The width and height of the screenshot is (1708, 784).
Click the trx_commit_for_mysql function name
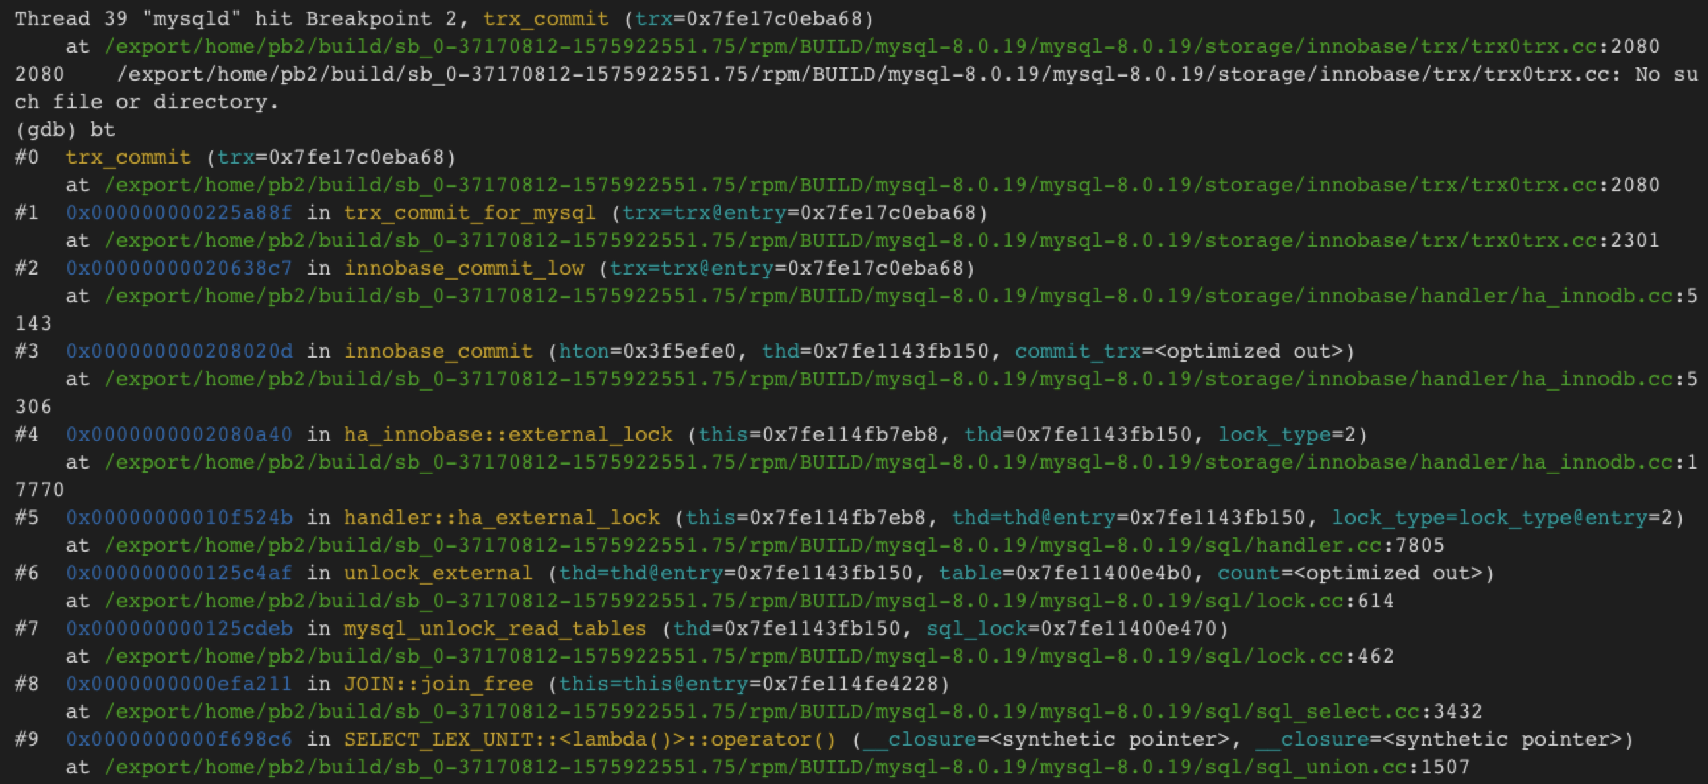tap(469, 213)
